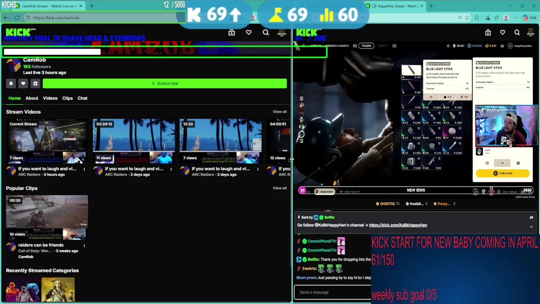The width and height of the screenshot is (540, 304).
Task: Click CosmicPhonkTV's username in chat
Action: pos(322,241)
